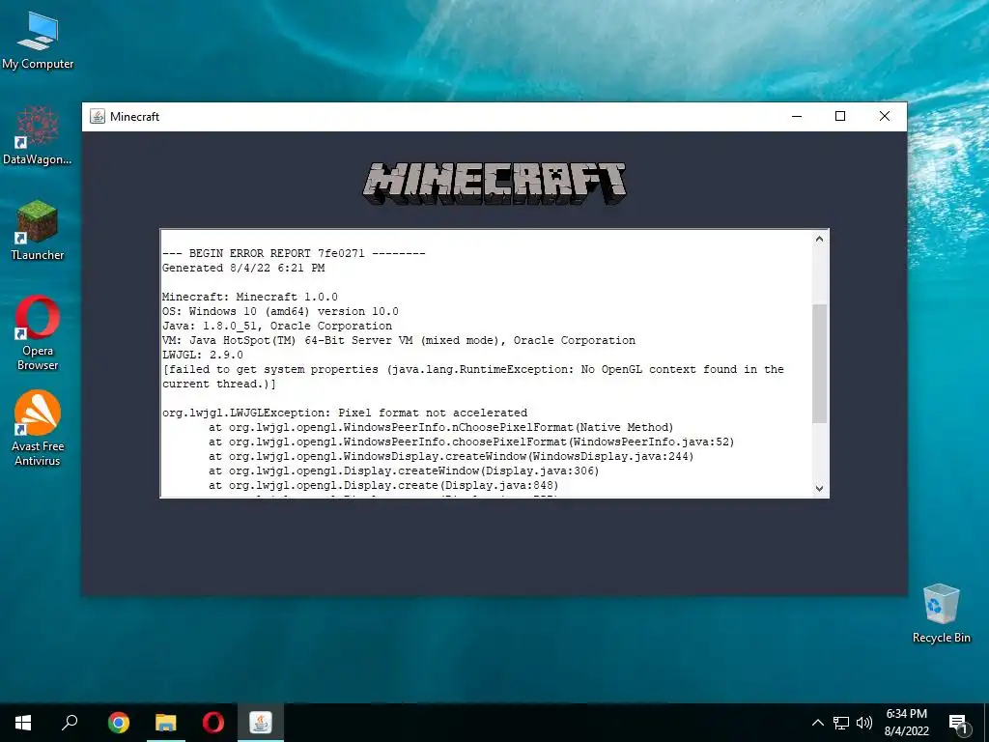Screen dimensions: 989x742
Task: Maximize the Minecraft window
Action: pyautogui.click(x=840, y=116)
